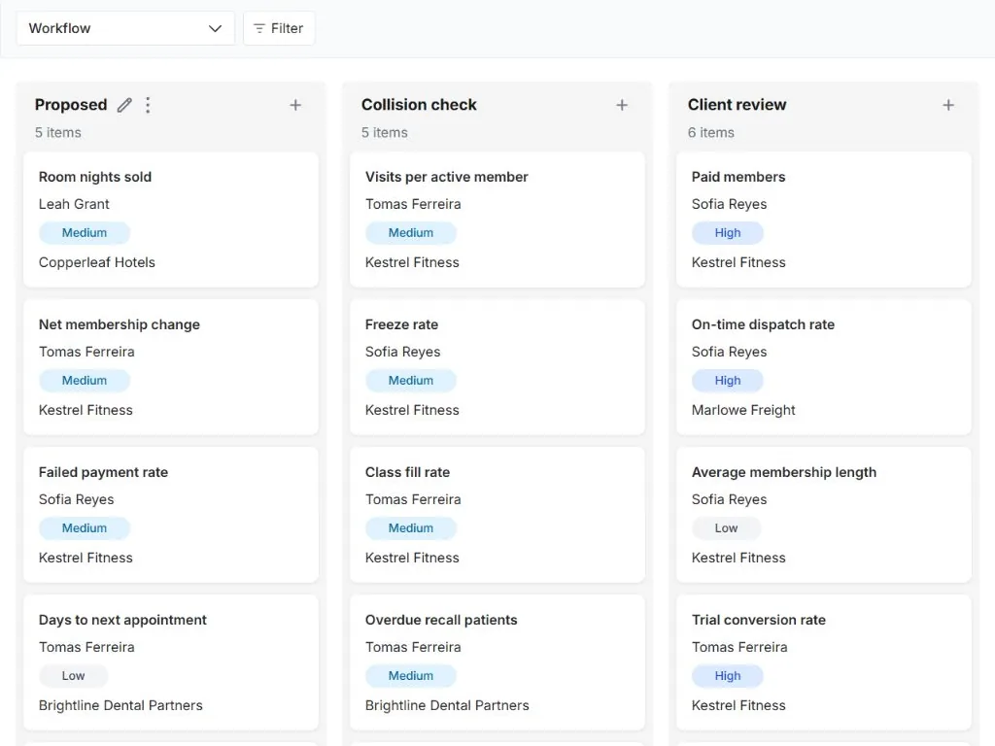Click Sofia Reyes on Paid members card
995x746 pixels.
tap(729, 204)
